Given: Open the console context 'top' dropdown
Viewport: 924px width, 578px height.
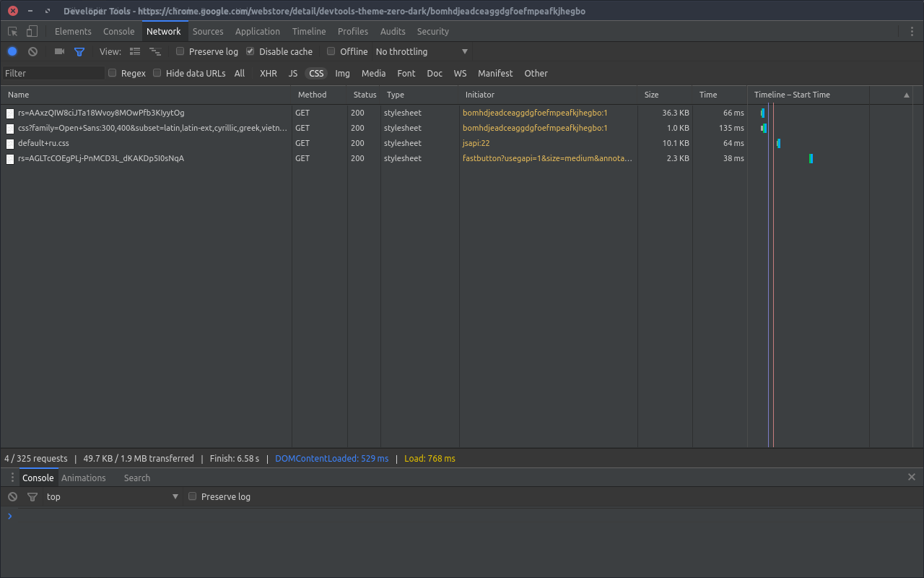Looking at the screenshot, I should click(x=112, y=496).
